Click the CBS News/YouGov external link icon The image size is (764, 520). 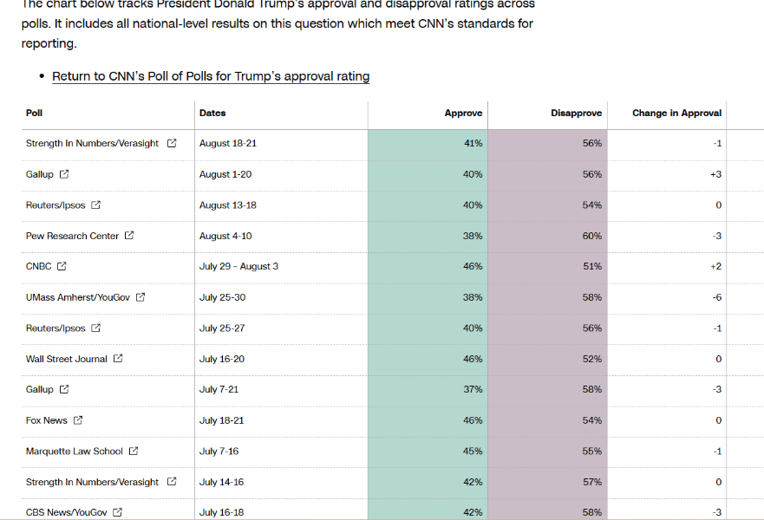click(118, 512)
